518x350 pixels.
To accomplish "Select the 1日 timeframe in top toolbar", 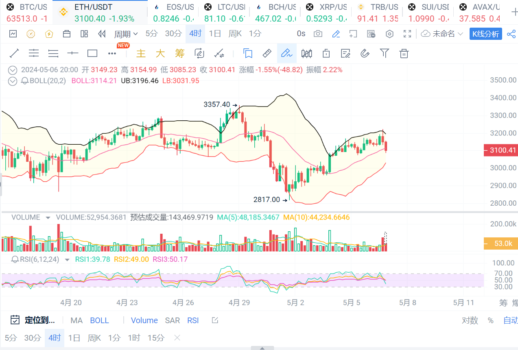I will click(215, 34).
